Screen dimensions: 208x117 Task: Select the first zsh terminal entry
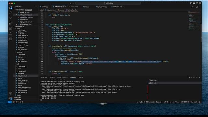175,80
